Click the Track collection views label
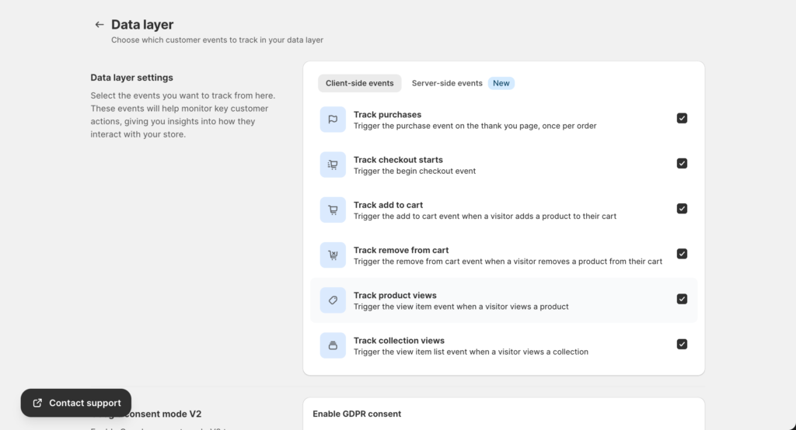Image resolution: width=796 pixels, height=430 pixels. 399,340
